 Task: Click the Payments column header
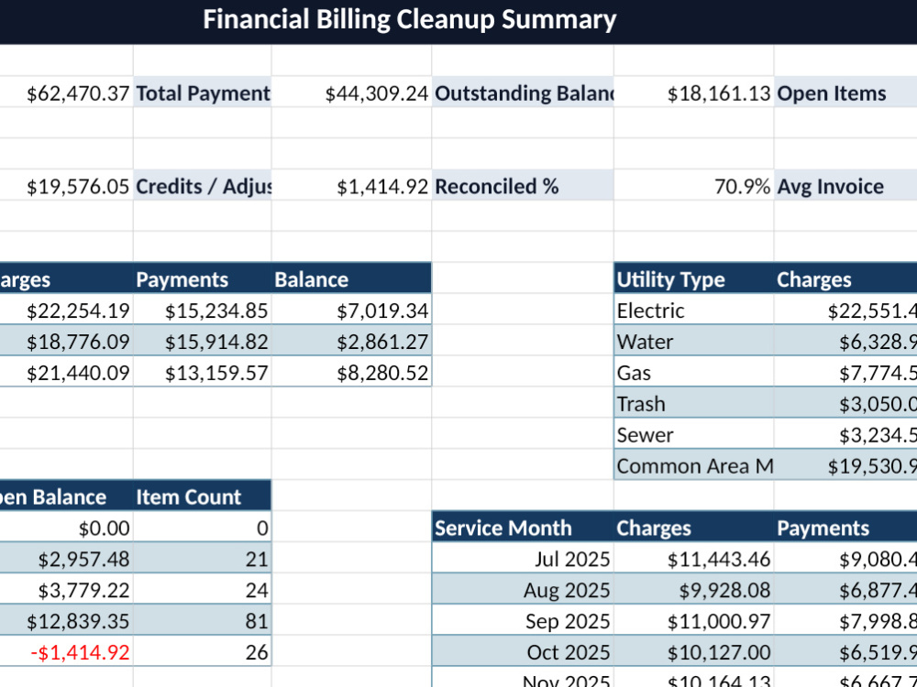coord(203,279)
